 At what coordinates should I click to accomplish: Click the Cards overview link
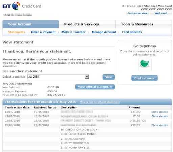click(138, 13)
